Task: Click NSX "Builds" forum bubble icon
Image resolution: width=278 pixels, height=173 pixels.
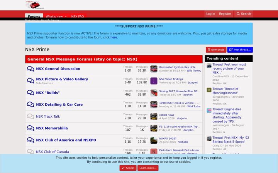Action: tap(31, 93)
